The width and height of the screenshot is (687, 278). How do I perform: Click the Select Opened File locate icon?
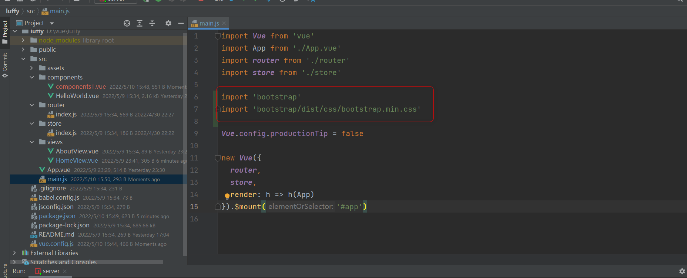click(127, 23)
